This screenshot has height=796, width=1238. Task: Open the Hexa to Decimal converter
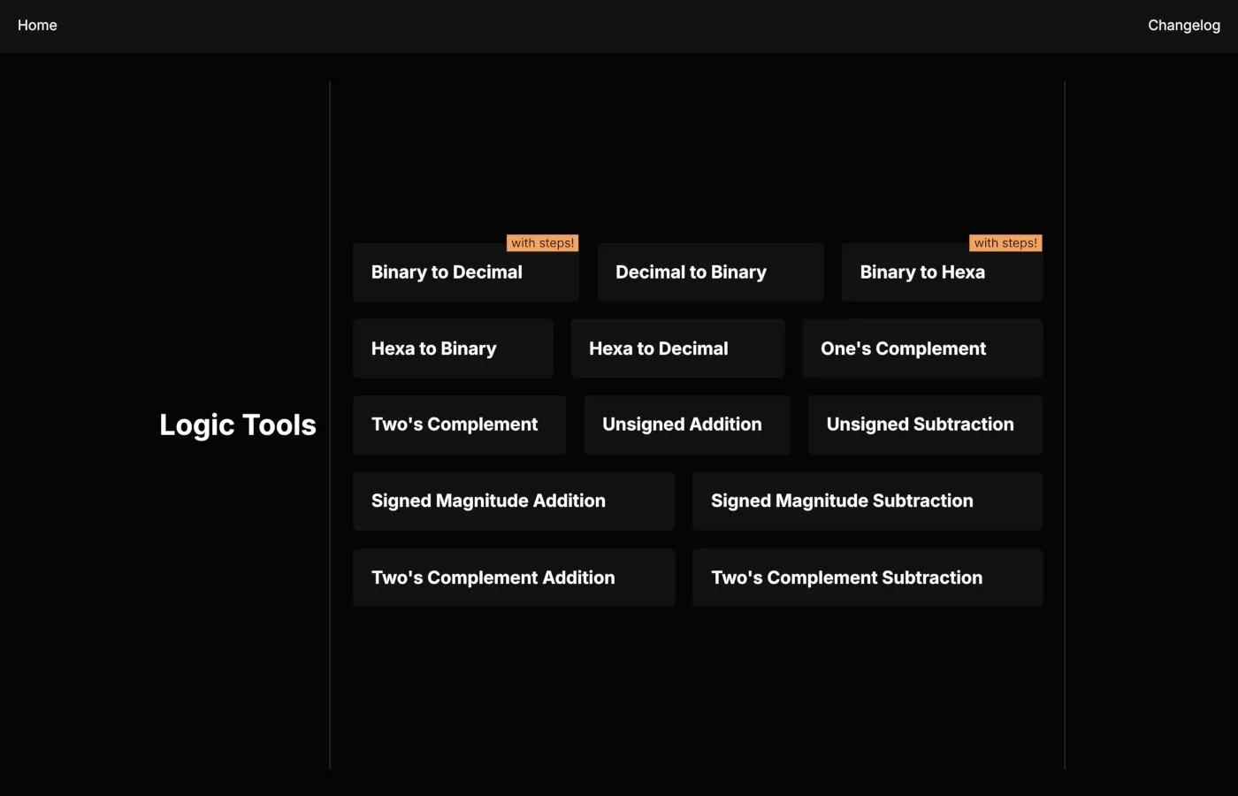coord(677,348)
